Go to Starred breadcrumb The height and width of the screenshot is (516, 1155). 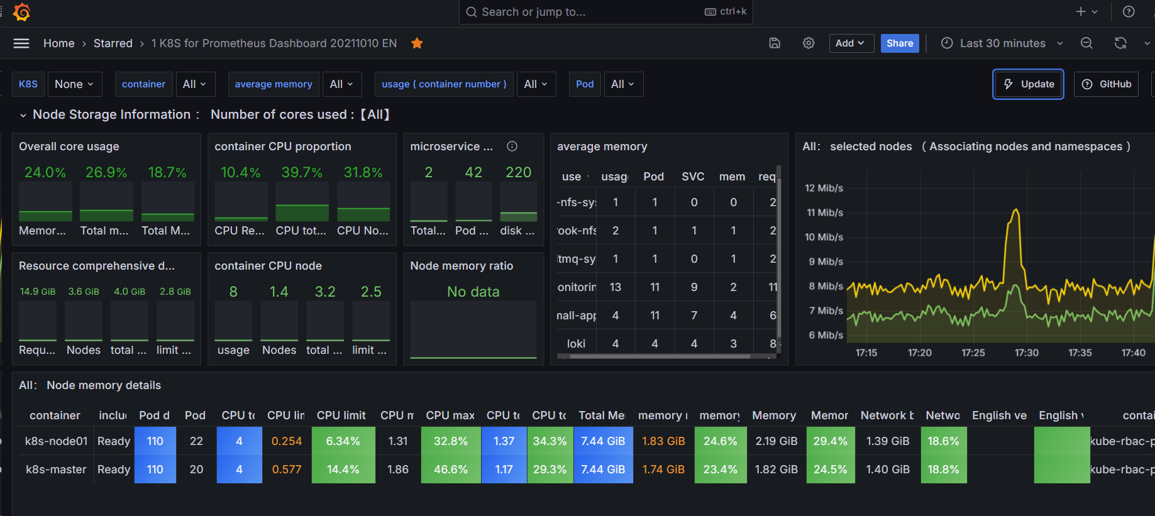(113, 43)
